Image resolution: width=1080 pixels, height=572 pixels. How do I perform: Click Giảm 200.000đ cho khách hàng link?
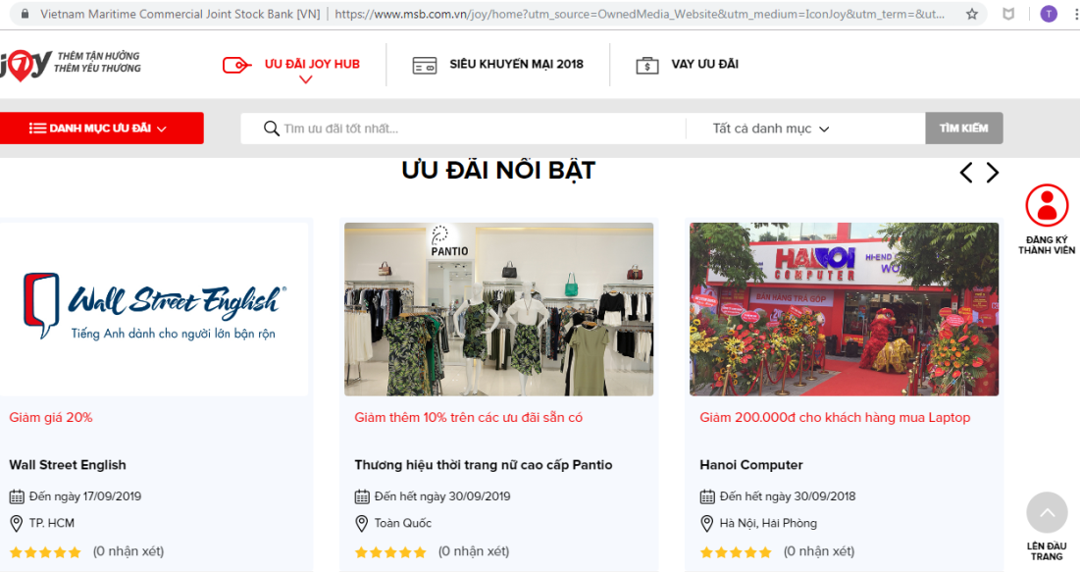(835, 418)
